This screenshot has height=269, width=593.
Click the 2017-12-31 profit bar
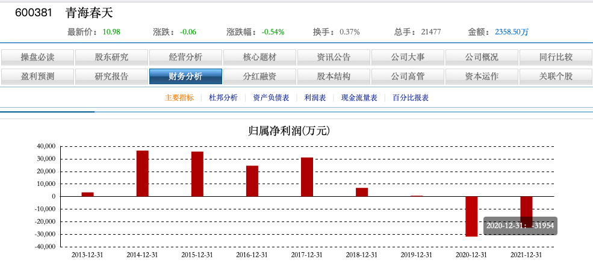click(x=307, y=177)
